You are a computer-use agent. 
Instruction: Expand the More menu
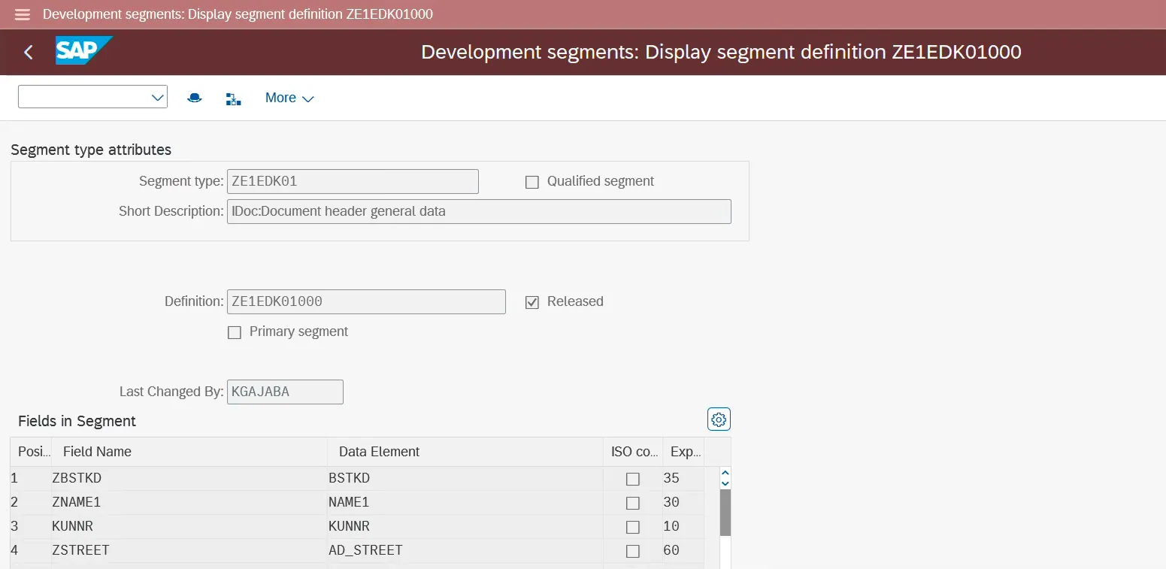(x=289, y=98)
